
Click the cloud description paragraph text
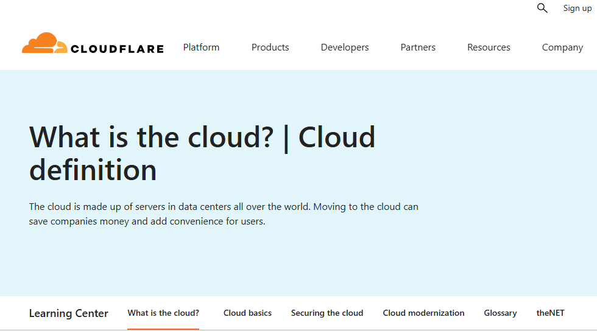click(x=224, y=214)
